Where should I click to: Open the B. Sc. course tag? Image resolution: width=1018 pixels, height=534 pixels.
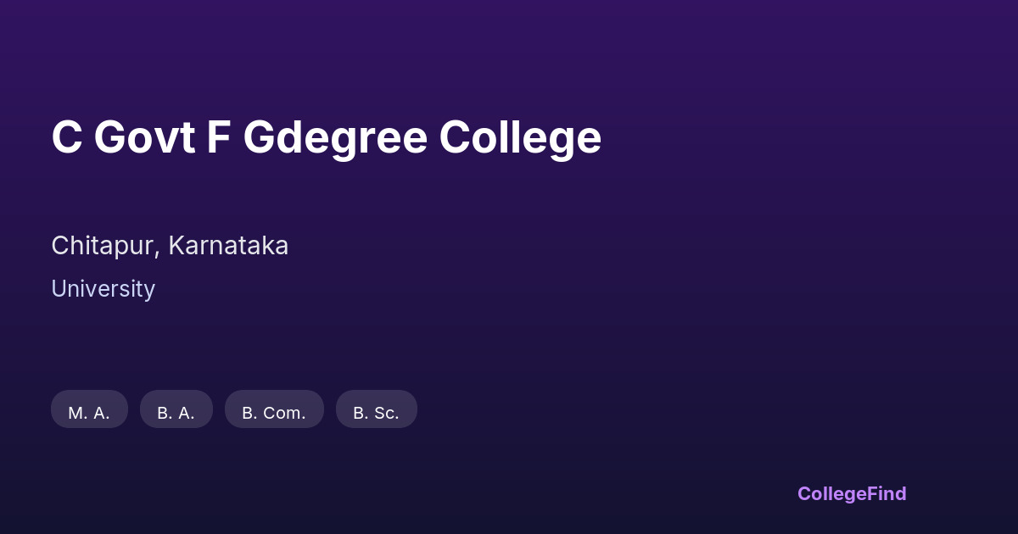point(376,409)
